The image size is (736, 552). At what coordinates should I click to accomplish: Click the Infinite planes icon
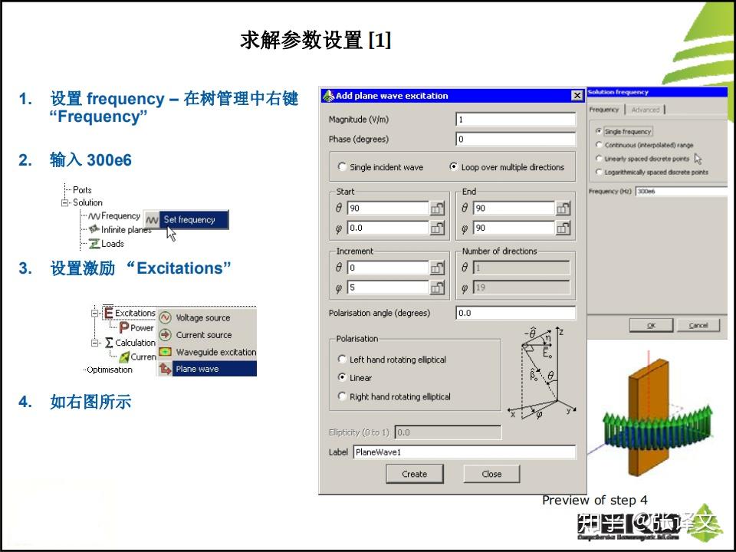click(94, 228)
